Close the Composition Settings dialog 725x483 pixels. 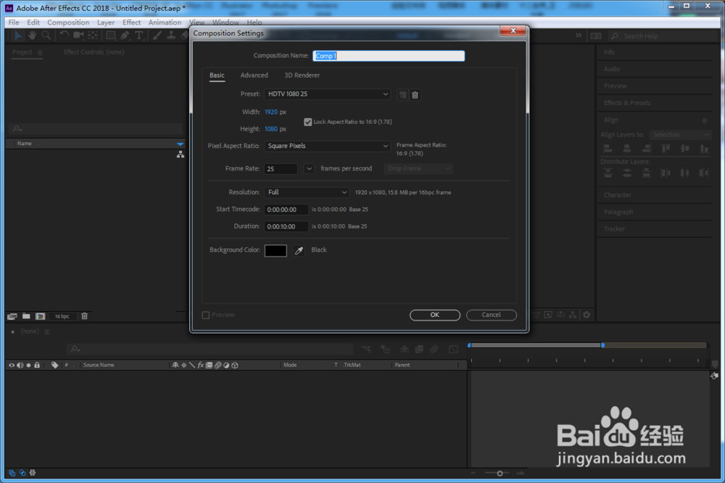[513, 30]
